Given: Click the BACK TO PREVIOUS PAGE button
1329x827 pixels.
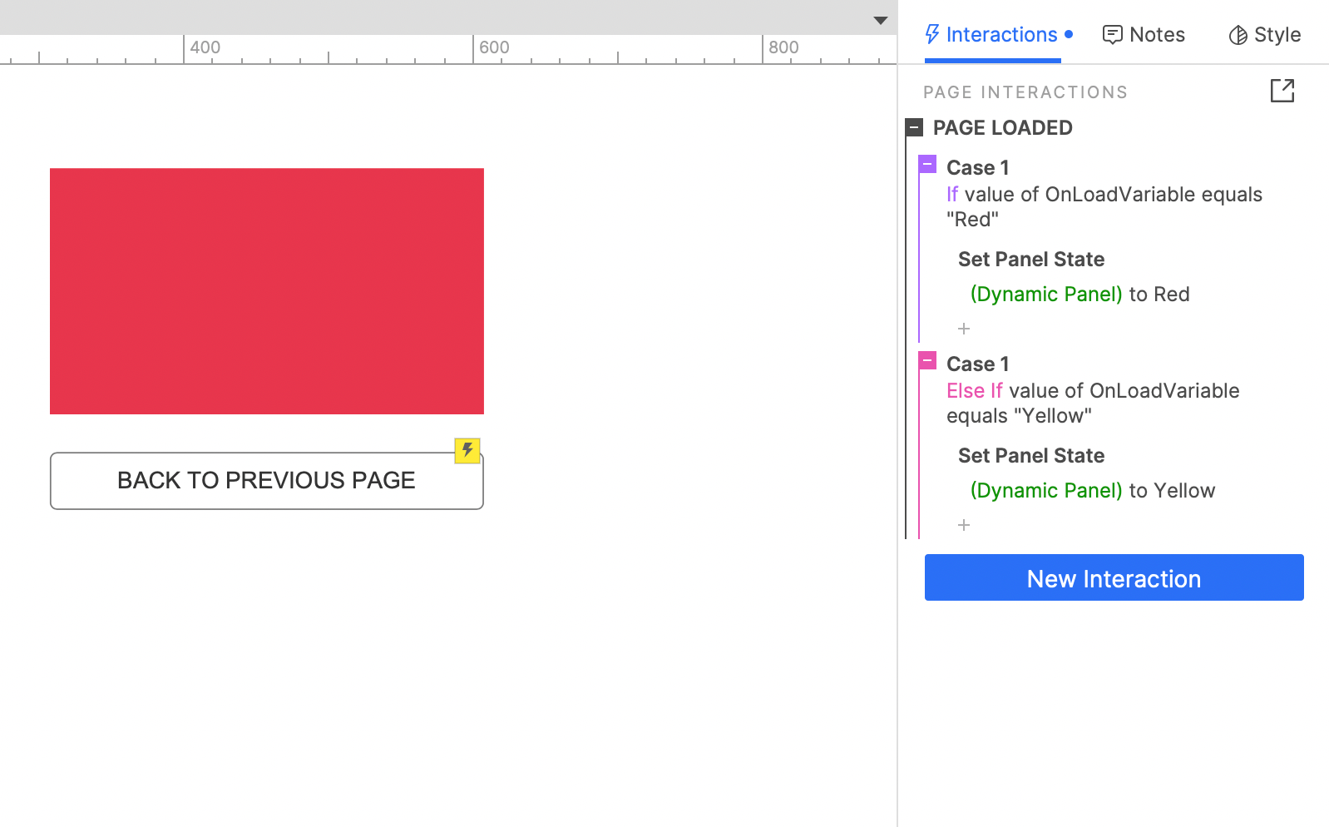Looking at the screenshot, I should (267, 481).
